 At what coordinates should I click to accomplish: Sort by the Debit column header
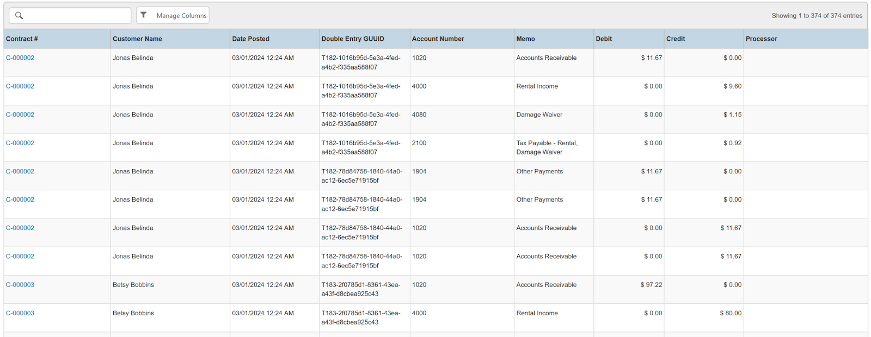click(x=604, y=39)
